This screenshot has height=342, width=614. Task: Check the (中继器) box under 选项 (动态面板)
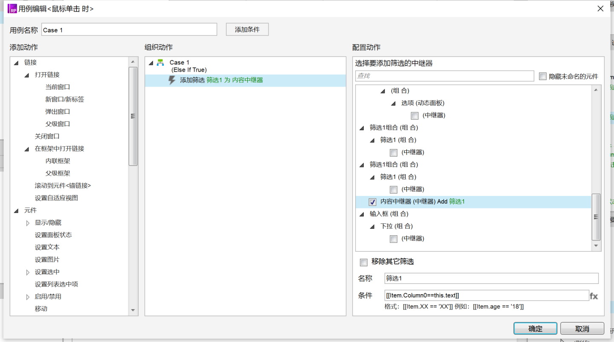[x=414, y=116]
